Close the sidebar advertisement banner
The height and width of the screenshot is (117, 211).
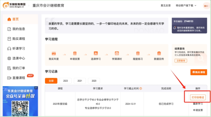point(36,88)
